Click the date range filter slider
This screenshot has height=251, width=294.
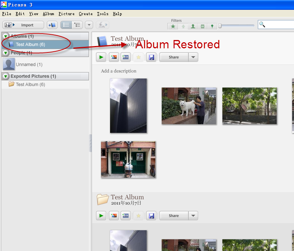tap(237, 26)
